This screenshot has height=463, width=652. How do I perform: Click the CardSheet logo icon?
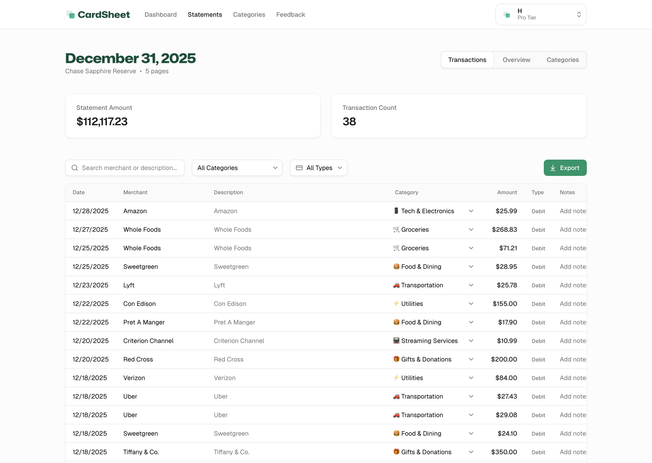[71, 14]
